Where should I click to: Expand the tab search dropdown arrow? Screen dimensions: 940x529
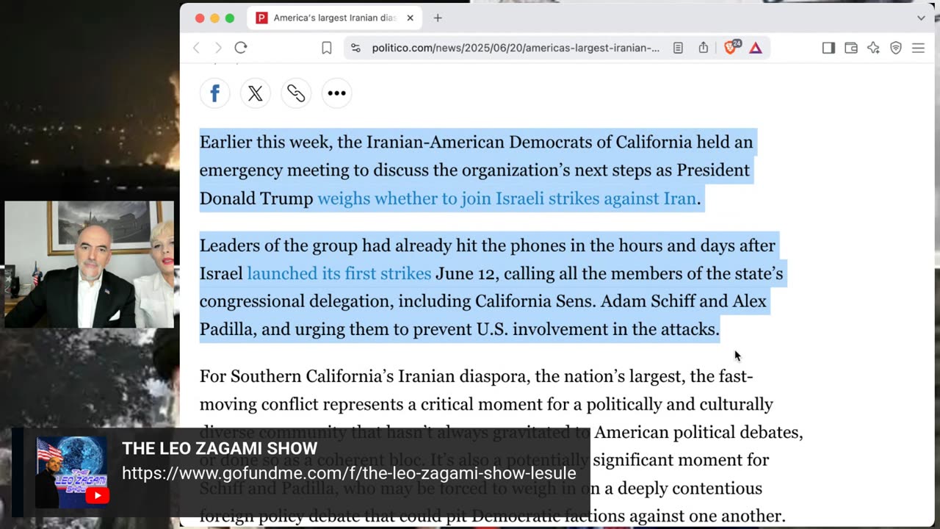point(921,18)
